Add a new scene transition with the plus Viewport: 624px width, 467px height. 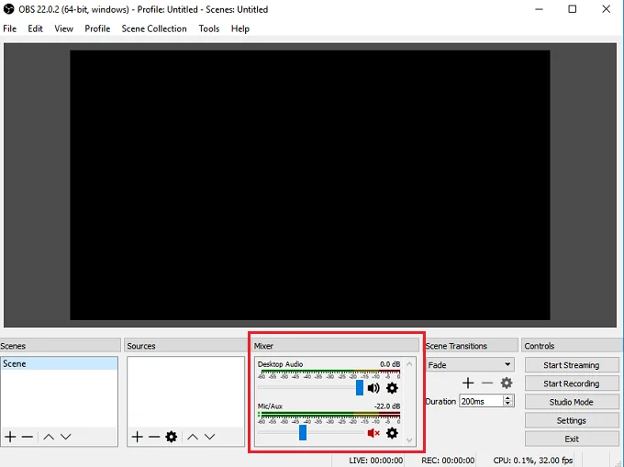[468, 383]
